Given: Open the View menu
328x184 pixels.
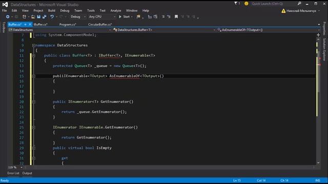Looking at the screenshot, I should (x=25, y=10).
